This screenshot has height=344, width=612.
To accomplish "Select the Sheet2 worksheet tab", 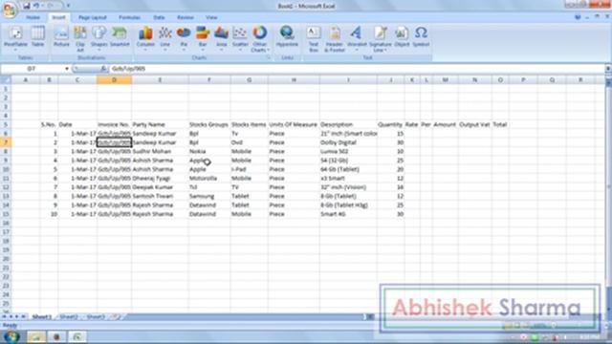I will tap(69, 316).
